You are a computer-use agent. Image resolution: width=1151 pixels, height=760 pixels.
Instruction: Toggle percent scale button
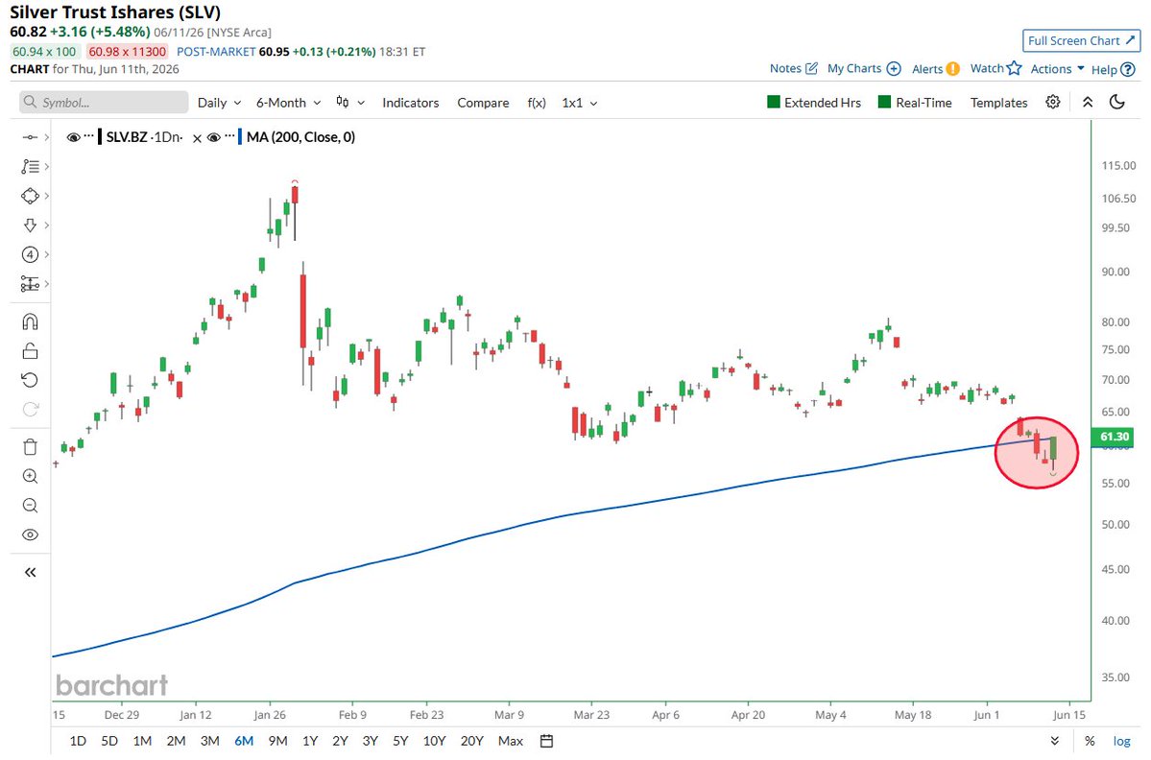pyautogui.click(x=1090, y=741)
